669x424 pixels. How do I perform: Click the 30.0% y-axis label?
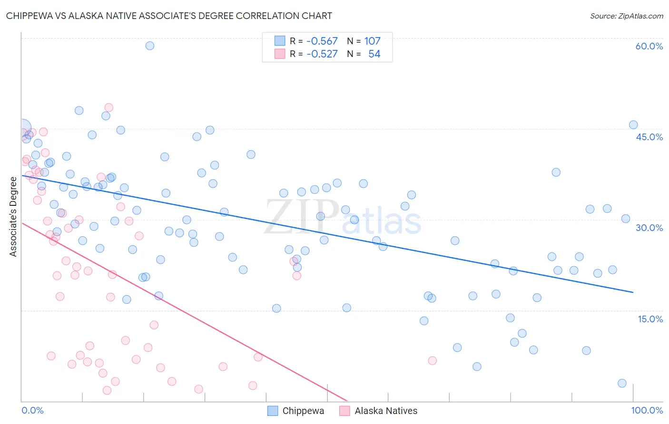pyautogui.click(x=649, y=228)
